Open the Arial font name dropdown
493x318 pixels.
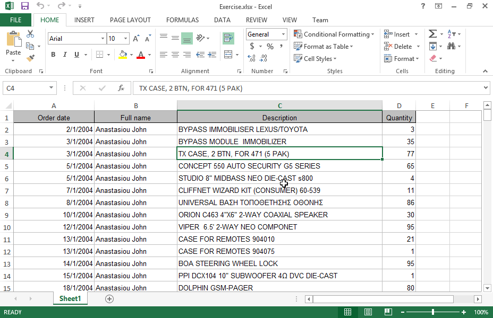click(103, 39)
